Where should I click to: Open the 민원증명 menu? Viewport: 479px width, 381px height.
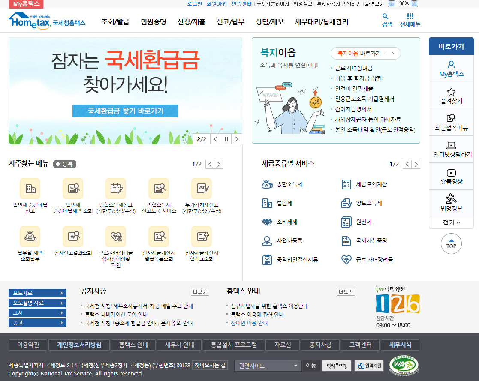(154, 22)
